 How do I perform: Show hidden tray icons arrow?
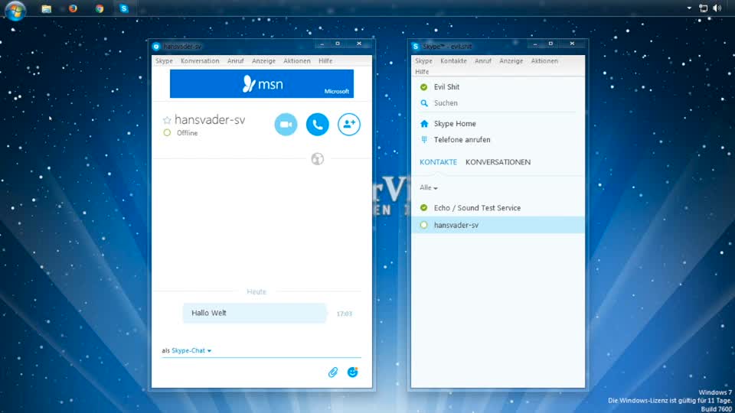(689, 8)
